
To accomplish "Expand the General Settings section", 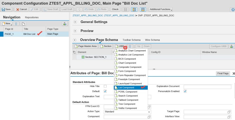I will pos(75,22).
